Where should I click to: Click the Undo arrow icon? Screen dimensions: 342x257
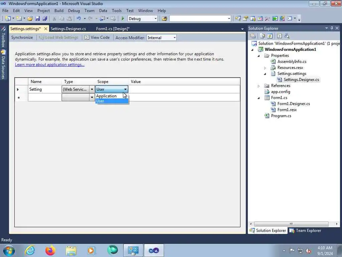pos(78,19)
